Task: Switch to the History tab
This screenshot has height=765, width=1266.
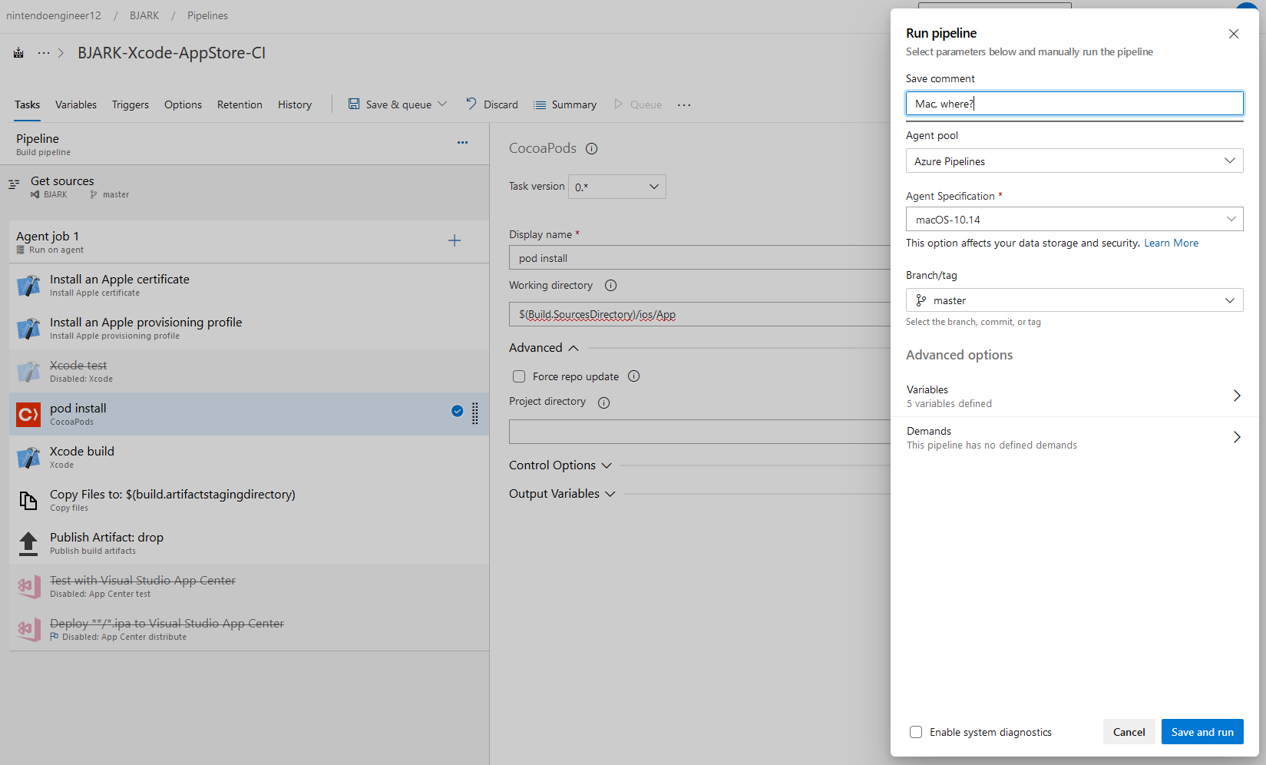Action: pyautogui.click(x=295, y=104)
